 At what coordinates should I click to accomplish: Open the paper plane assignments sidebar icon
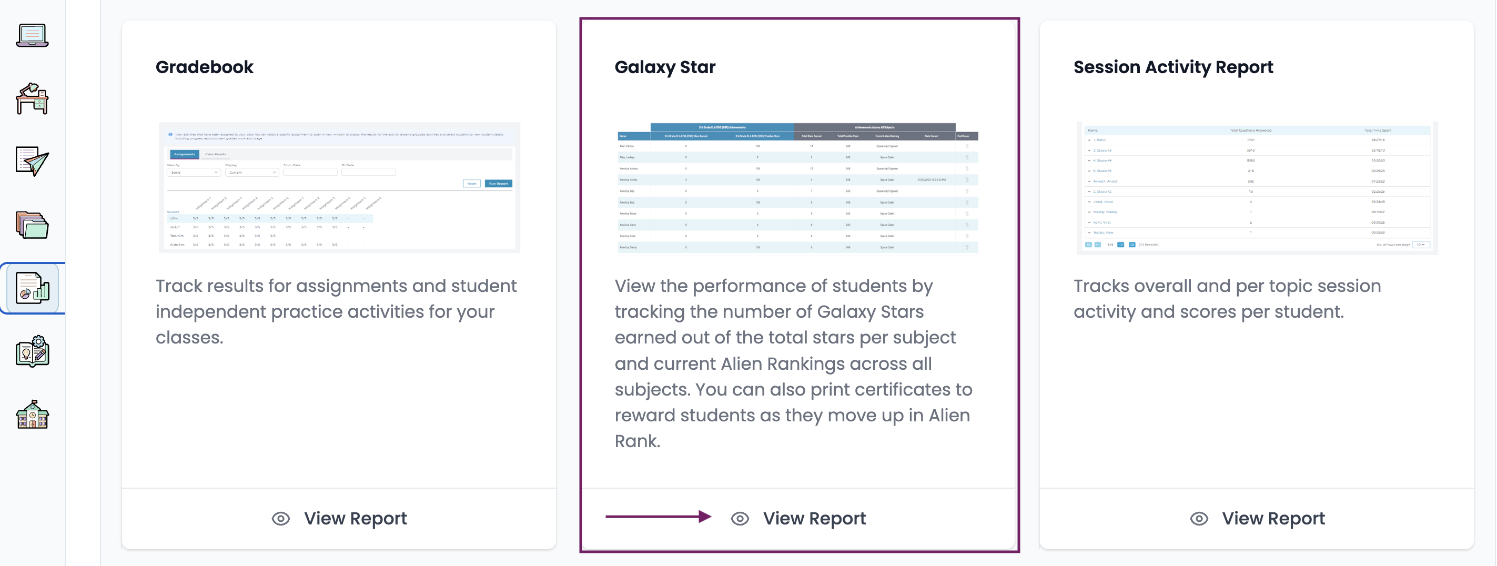tap(32, 161)
